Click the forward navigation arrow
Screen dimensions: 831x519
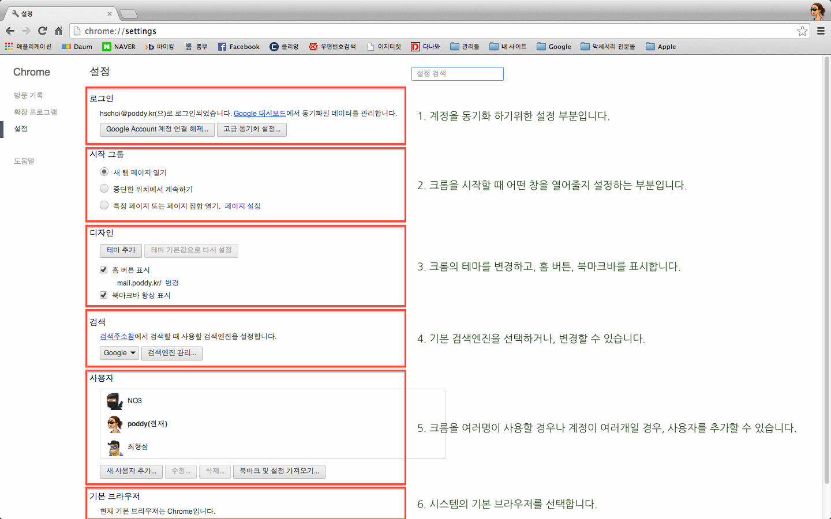tap(26, 31)
